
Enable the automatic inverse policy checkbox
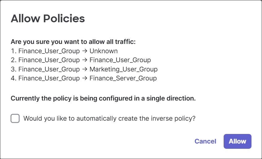[x=15, y=118]
